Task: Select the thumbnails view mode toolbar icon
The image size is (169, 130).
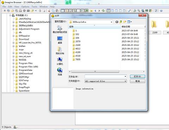Action: coord(108,11)
